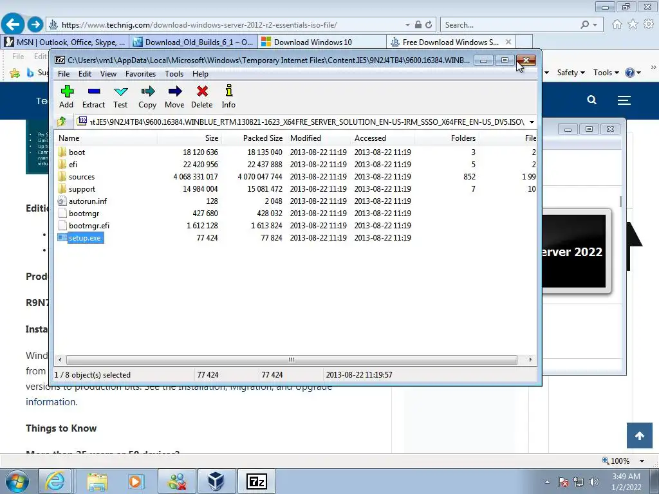Open Internet Explorer settings gear

[649, 24]
